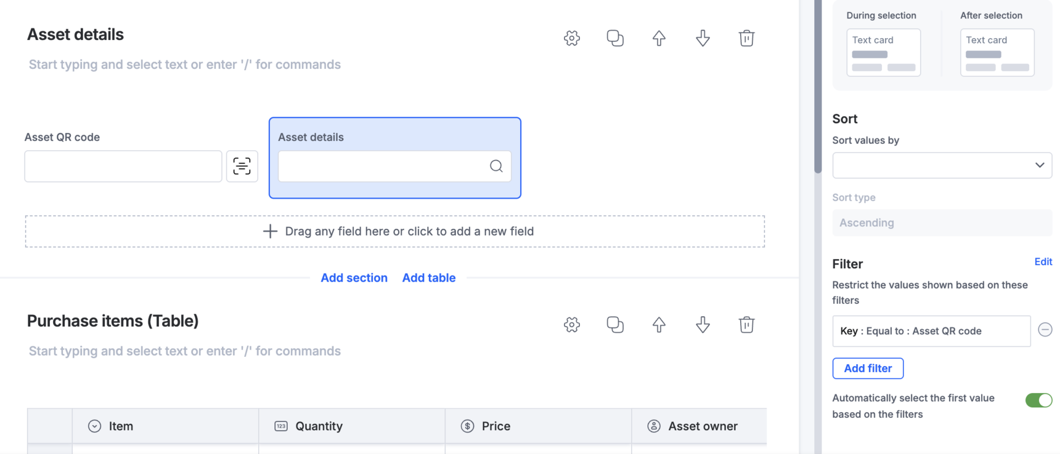Delete the Asset details section

coord(746,38)
